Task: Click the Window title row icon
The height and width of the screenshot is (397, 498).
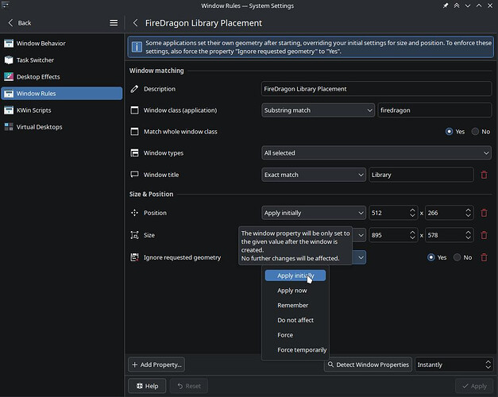Action: (x=135, y=175)
